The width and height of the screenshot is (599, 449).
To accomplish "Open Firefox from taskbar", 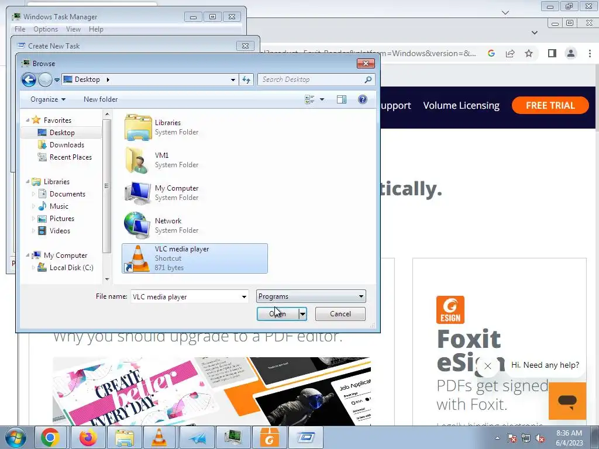I will [88, 437].
